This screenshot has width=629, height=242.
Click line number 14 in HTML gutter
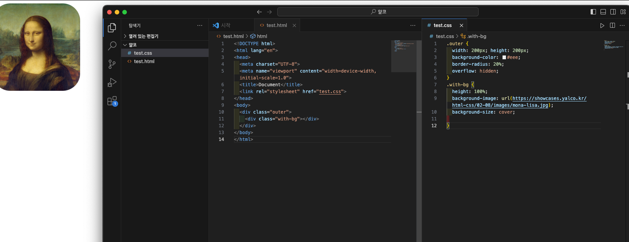(221, 139)
